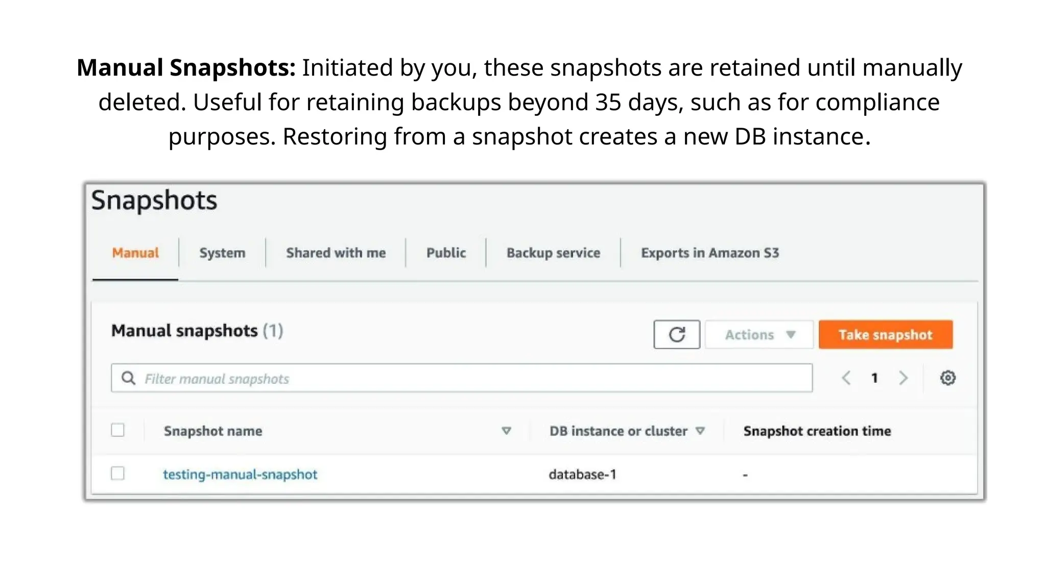Click the Filter manual snapshots field

[470, 378]
